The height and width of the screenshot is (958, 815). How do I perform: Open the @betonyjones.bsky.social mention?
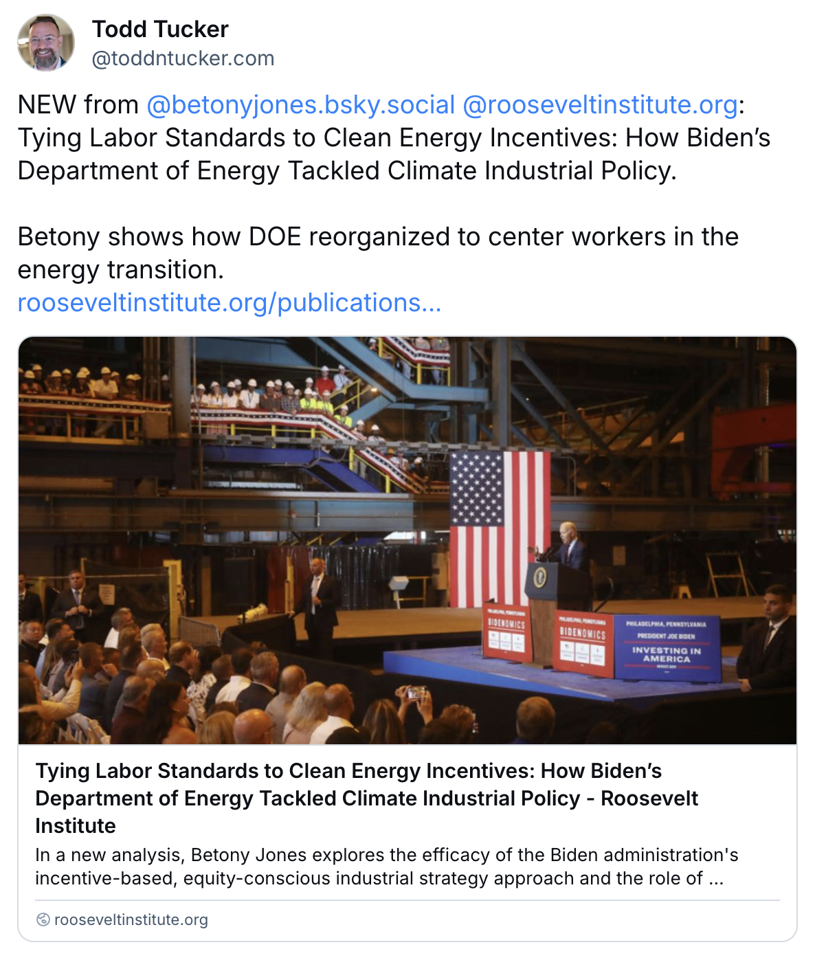coord(300,104)
